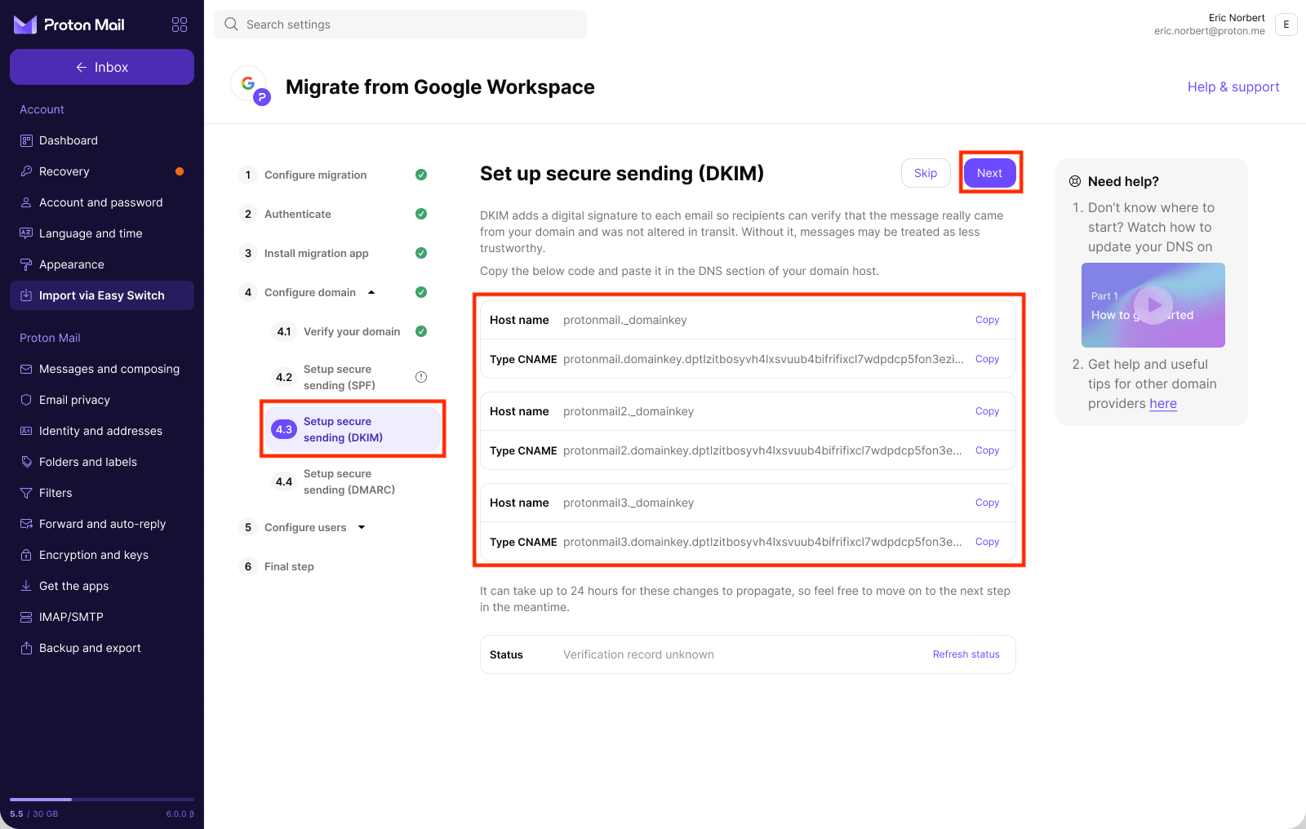
Task: Open Messages and composing settings
Action: coord(102,369)
